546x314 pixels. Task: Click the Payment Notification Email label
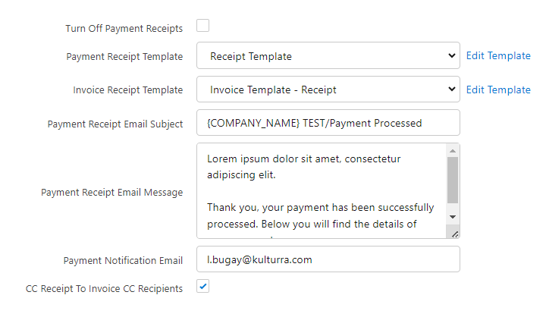coord(123,261)
